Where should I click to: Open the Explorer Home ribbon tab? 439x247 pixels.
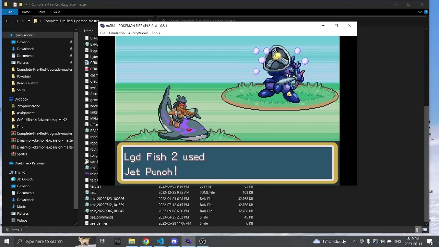[x=26, y=12]
